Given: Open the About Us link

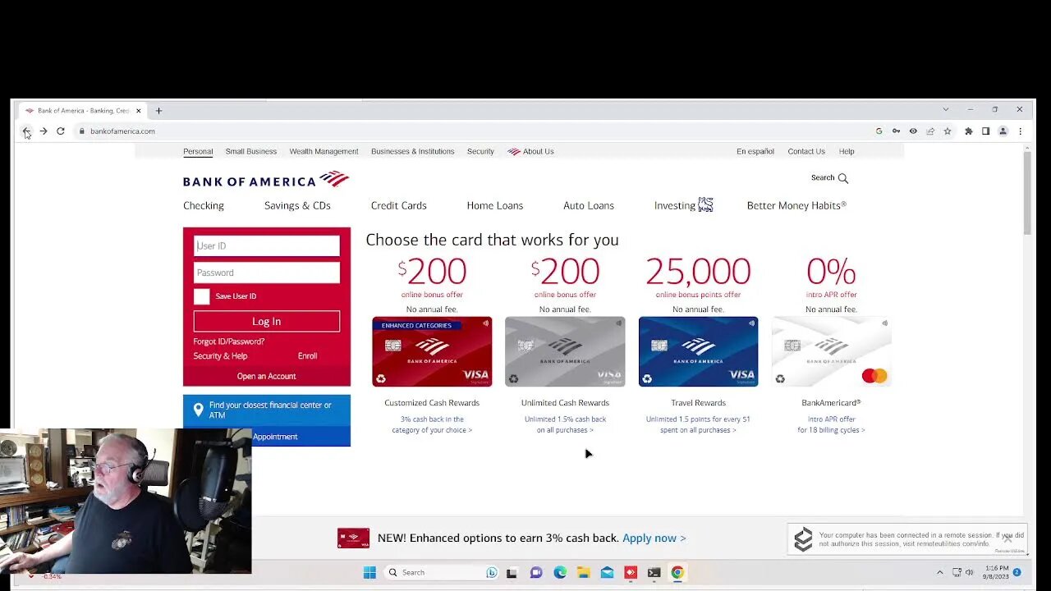Looking at the screenshot, I should [x=530, y=152].
